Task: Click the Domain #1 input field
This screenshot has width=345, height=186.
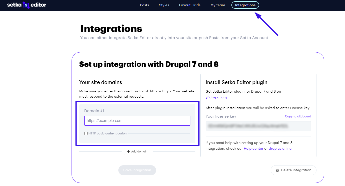Action: pos(137,120)
